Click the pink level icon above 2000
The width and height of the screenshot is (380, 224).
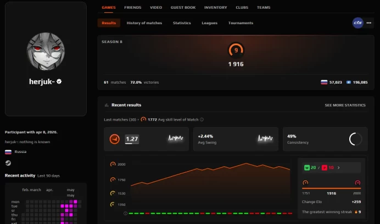357,183
